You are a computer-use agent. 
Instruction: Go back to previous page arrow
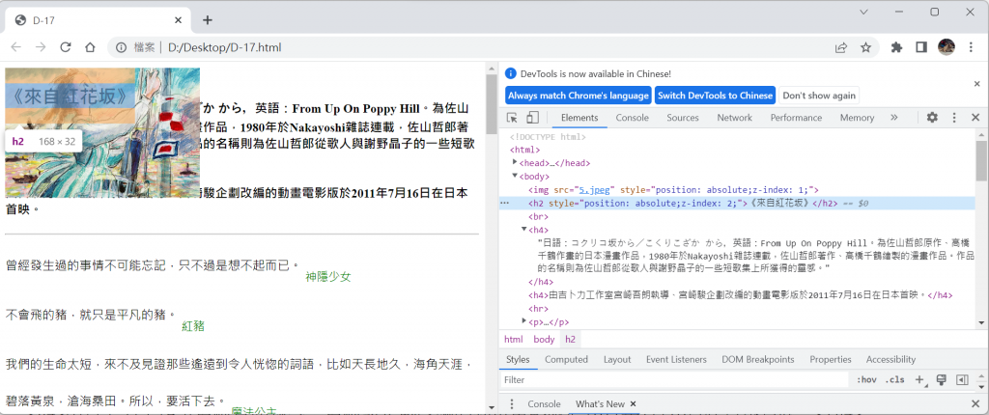tap(16, 47)
